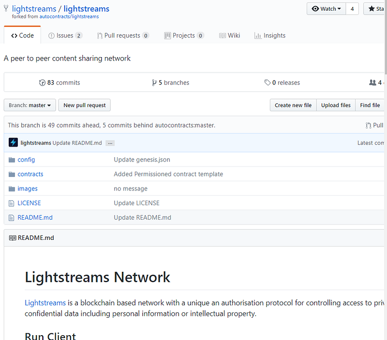Viewport: 387px width, 340px height.
Task: Click the Find file button
Action: coord(370,105)
